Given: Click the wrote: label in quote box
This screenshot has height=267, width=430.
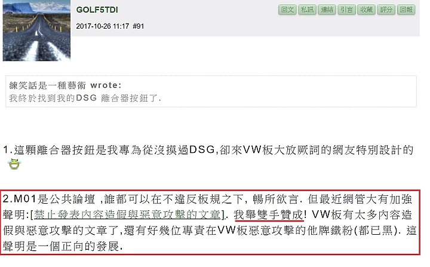Looking at the screenshot, I should pos(106,85).
